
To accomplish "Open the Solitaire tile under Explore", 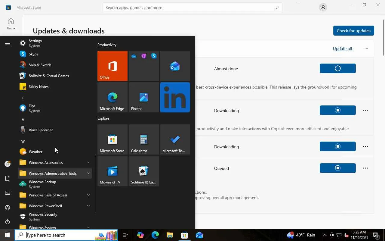I will tap(144, 171).
